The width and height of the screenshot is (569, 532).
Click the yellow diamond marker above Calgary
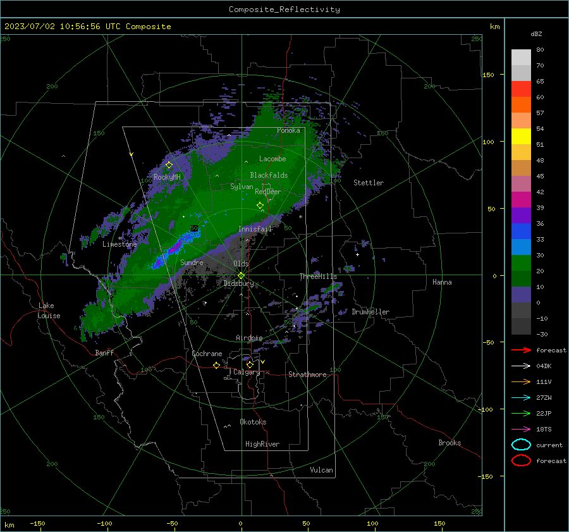coord(250,364)
